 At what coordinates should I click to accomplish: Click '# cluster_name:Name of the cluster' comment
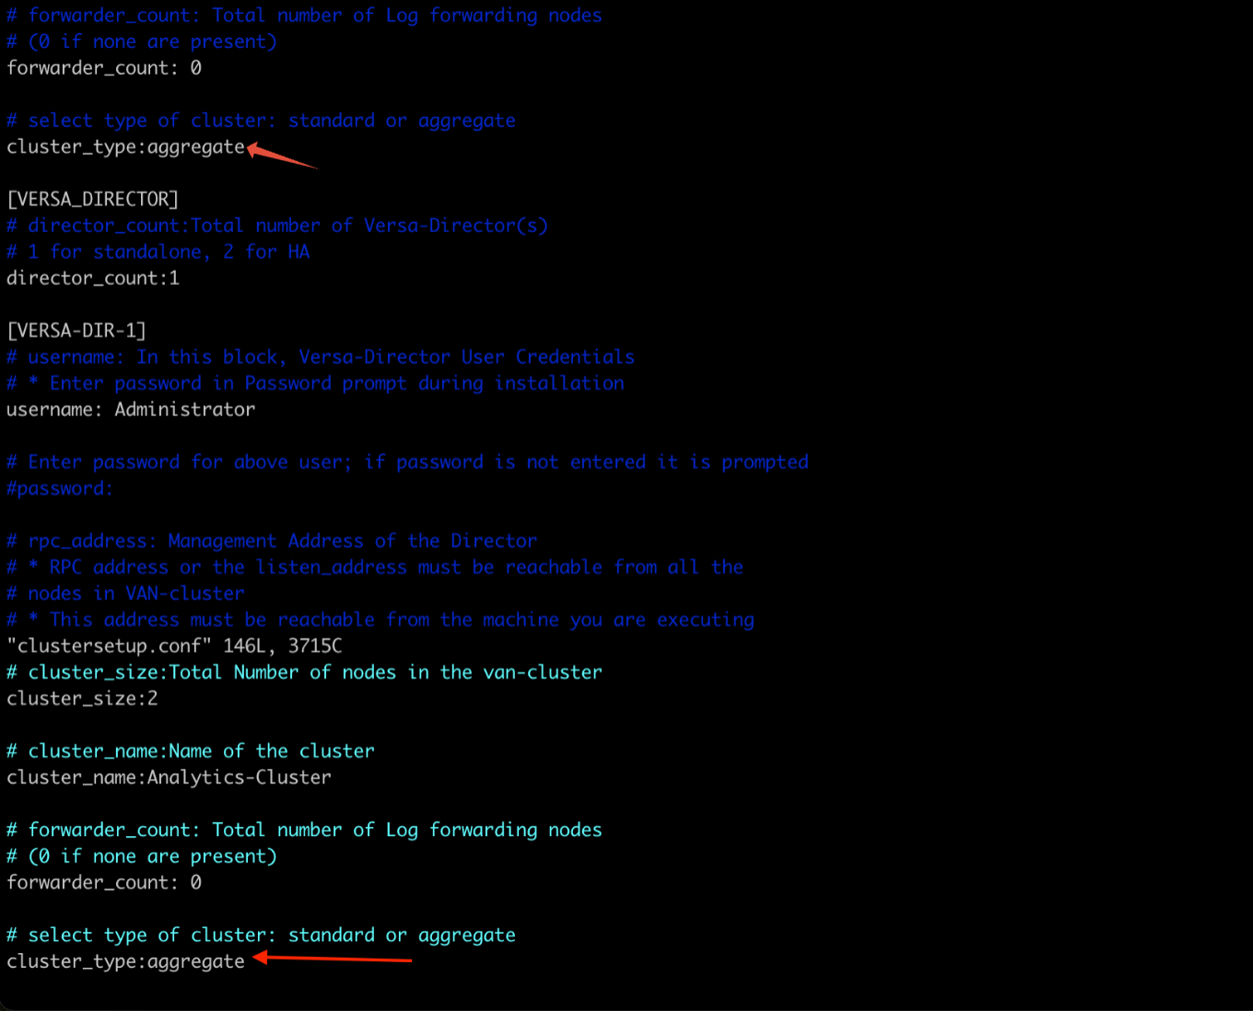coord(191,751)
